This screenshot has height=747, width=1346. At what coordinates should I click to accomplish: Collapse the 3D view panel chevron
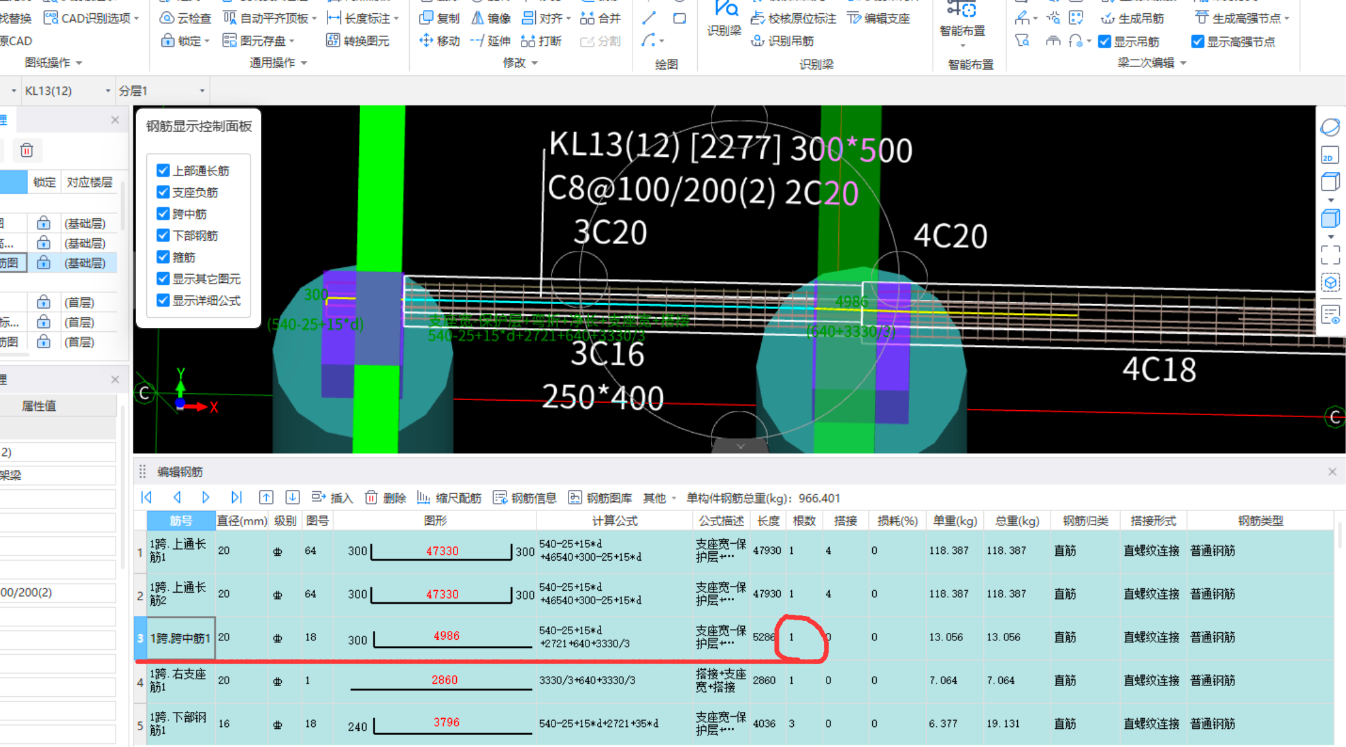(740, 446)
